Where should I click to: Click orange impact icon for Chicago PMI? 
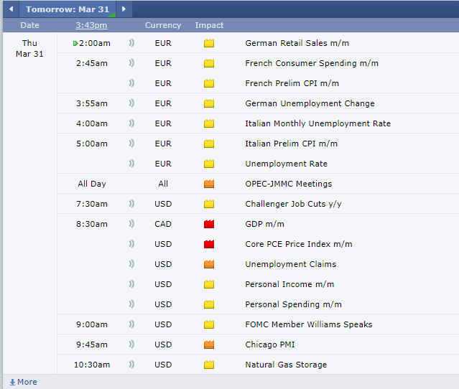coord(209,345)
